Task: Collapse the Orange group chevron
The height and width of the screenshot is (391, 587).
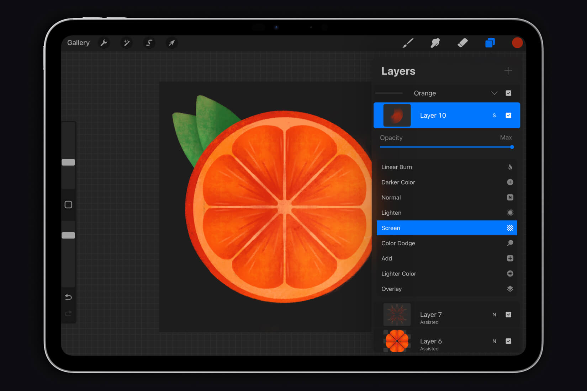Action: [494, 93]
